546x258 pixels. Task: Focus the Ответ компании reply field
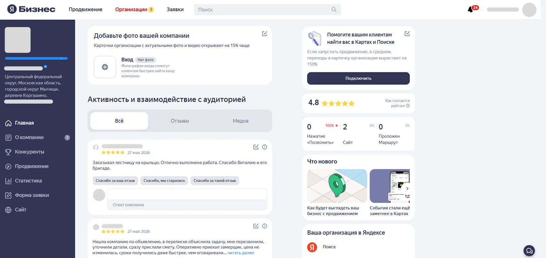[187, 199]
